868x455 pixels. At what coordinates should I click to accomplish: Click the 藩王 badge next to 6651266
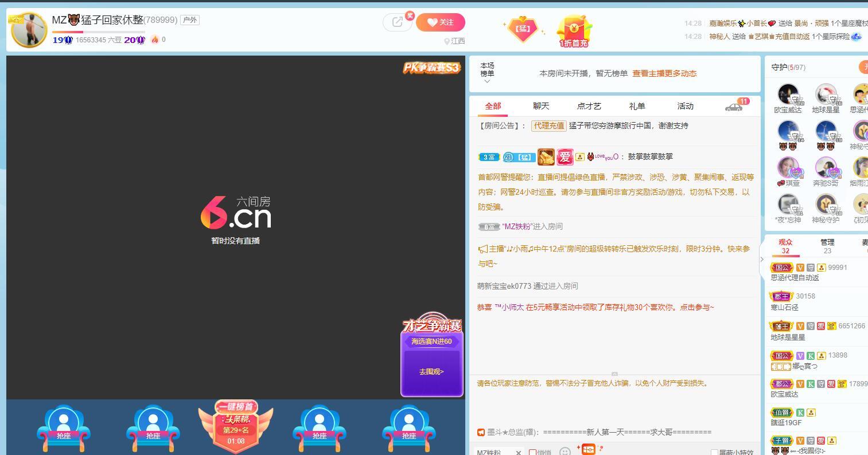pyautogui.click(x=781, y=326)
